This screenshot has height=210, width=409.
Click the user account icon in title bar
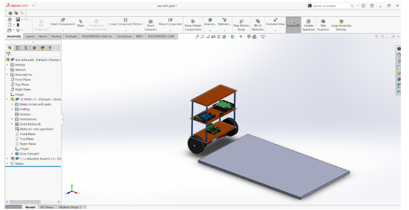click(364, 6)
